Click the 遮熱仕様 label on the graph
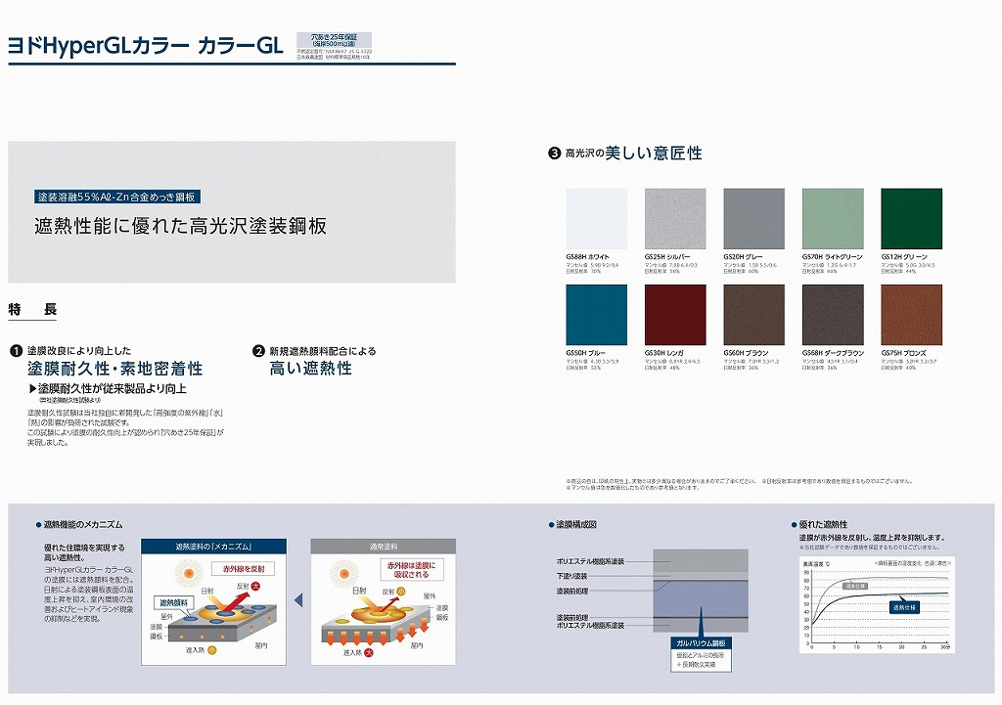 pyautogui.click(x=903, y=607)
